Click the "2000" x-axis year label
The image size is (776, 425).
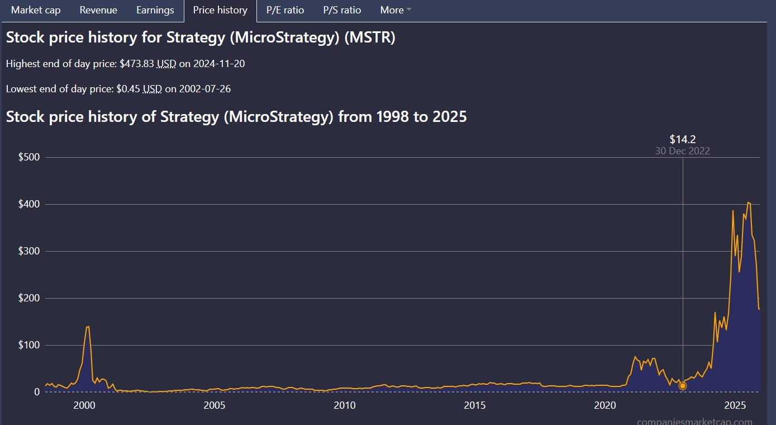click(84, 405)
